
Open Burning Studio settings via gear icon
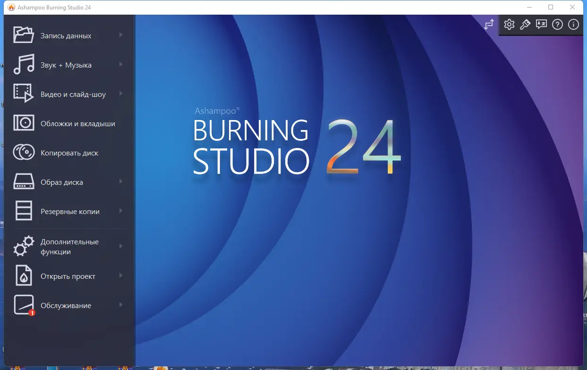pyautogui.click(x=509, y=24)
